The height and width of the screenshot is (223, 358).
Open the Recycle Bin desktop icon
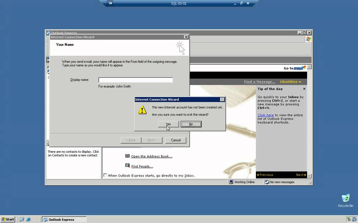click(x=346, y=200)
